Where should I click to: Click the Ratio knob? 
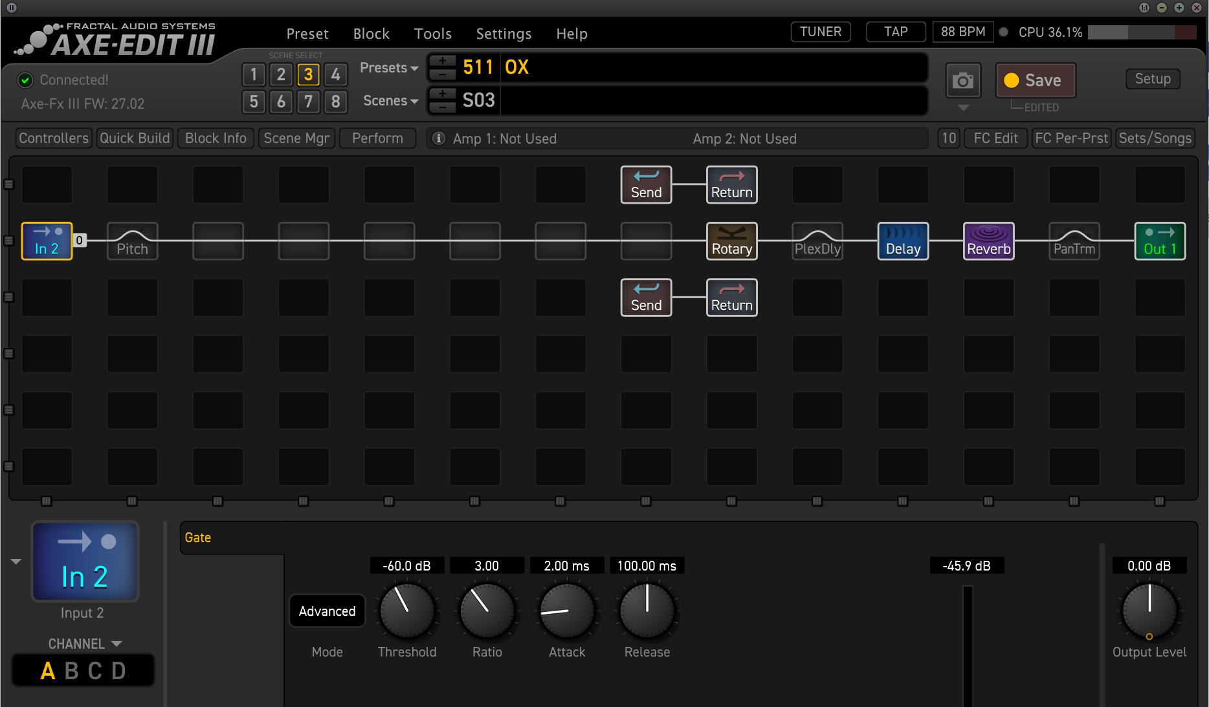pos(487,611)
